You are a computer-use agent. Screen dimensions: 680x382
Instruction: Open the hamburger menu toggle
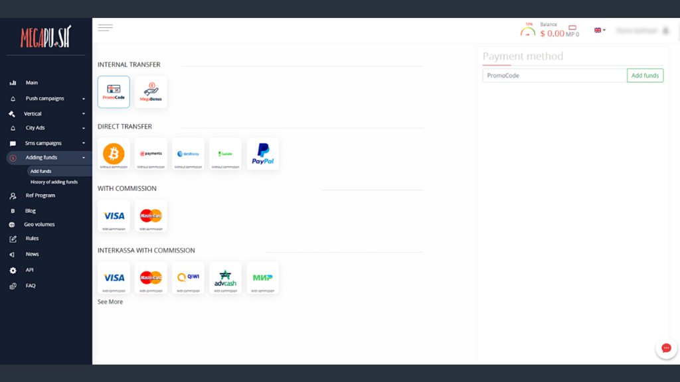tap(106, 28)
